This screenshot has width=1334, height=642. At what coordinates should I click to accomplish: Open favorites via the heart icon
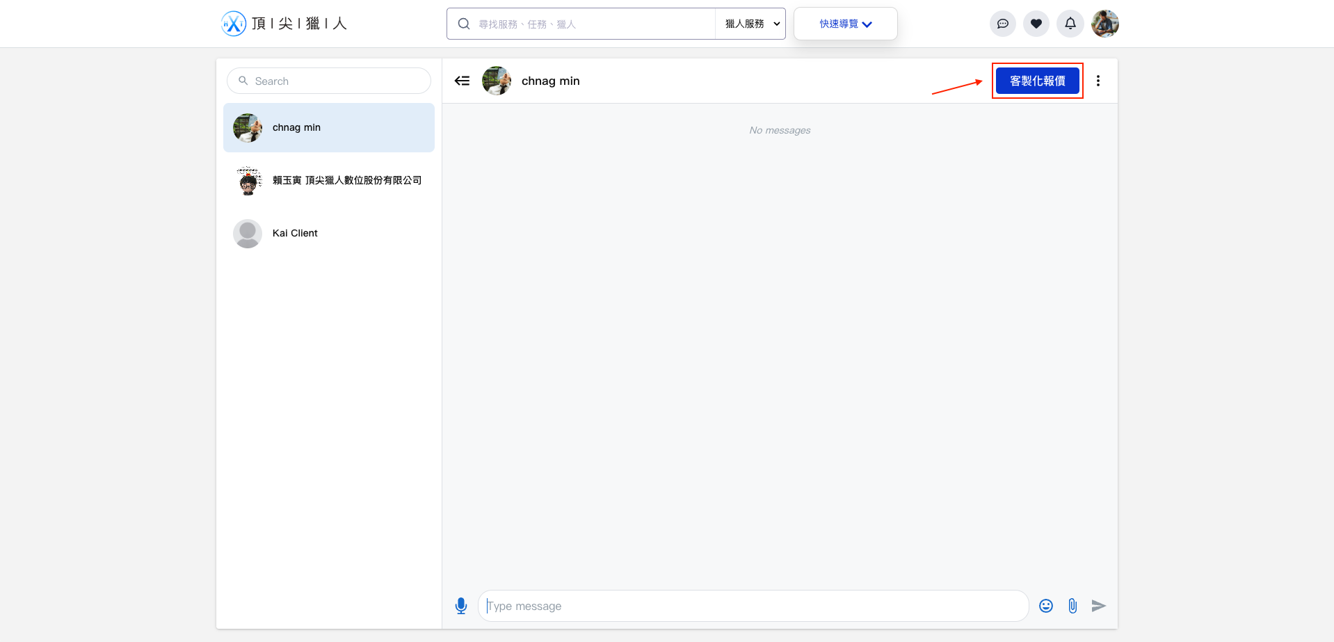pyautogui.click(x=1036, y=24)
